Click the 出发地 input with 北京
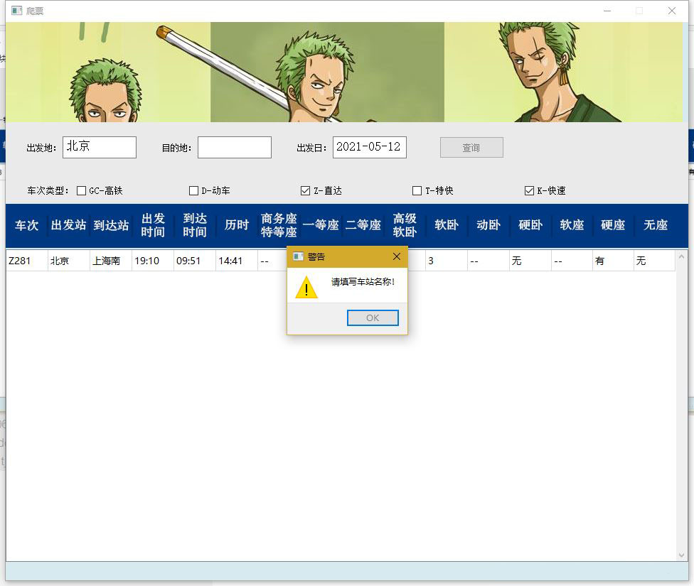Screen dimensions: 694x586 point(99,147)
